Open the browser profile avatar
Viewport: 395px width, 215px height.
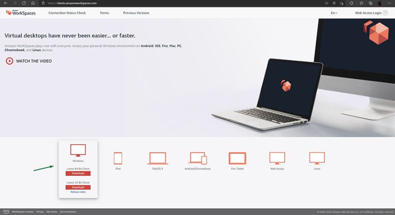point(380,3)
